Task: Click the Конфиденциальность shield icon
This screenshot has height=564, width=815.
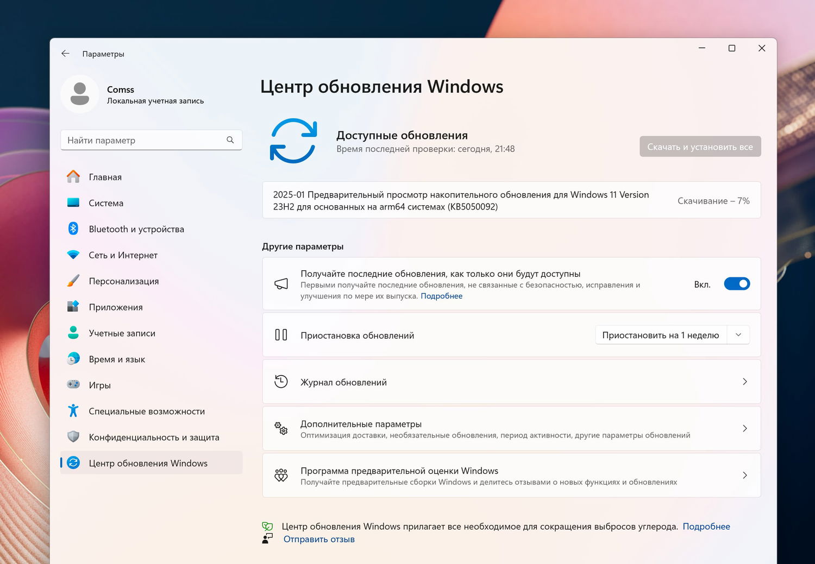Action: [x=73, y=436]
